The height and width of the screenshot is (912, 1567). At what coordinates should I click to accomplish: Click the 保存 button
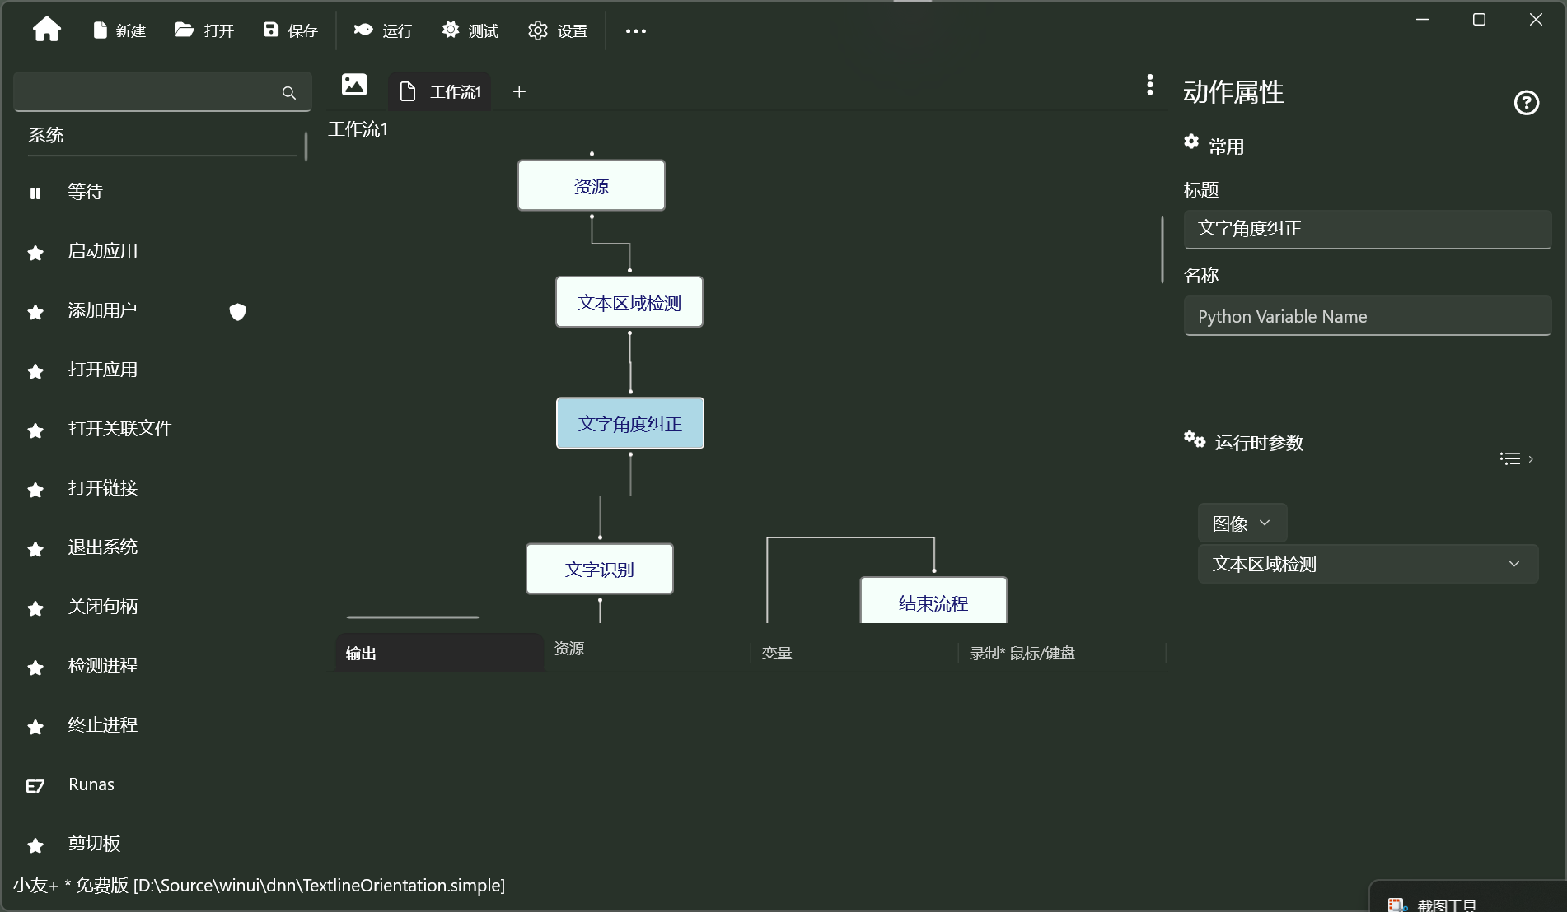click(x=290, y=30)
